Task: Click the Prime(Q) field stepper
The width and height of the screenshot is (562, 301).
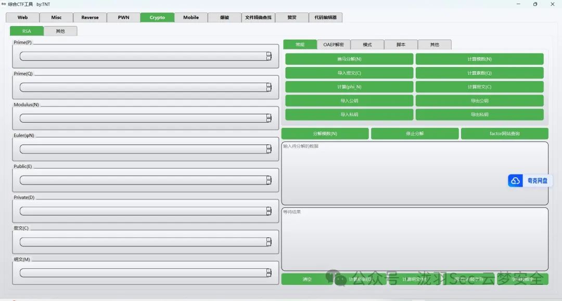Action: (269, 87)
